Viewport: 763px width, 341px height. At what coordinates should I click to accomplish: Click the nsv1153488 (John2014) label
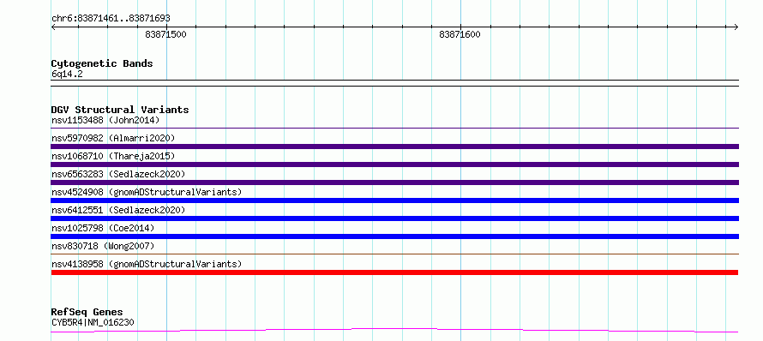click(x=105, y=120)
